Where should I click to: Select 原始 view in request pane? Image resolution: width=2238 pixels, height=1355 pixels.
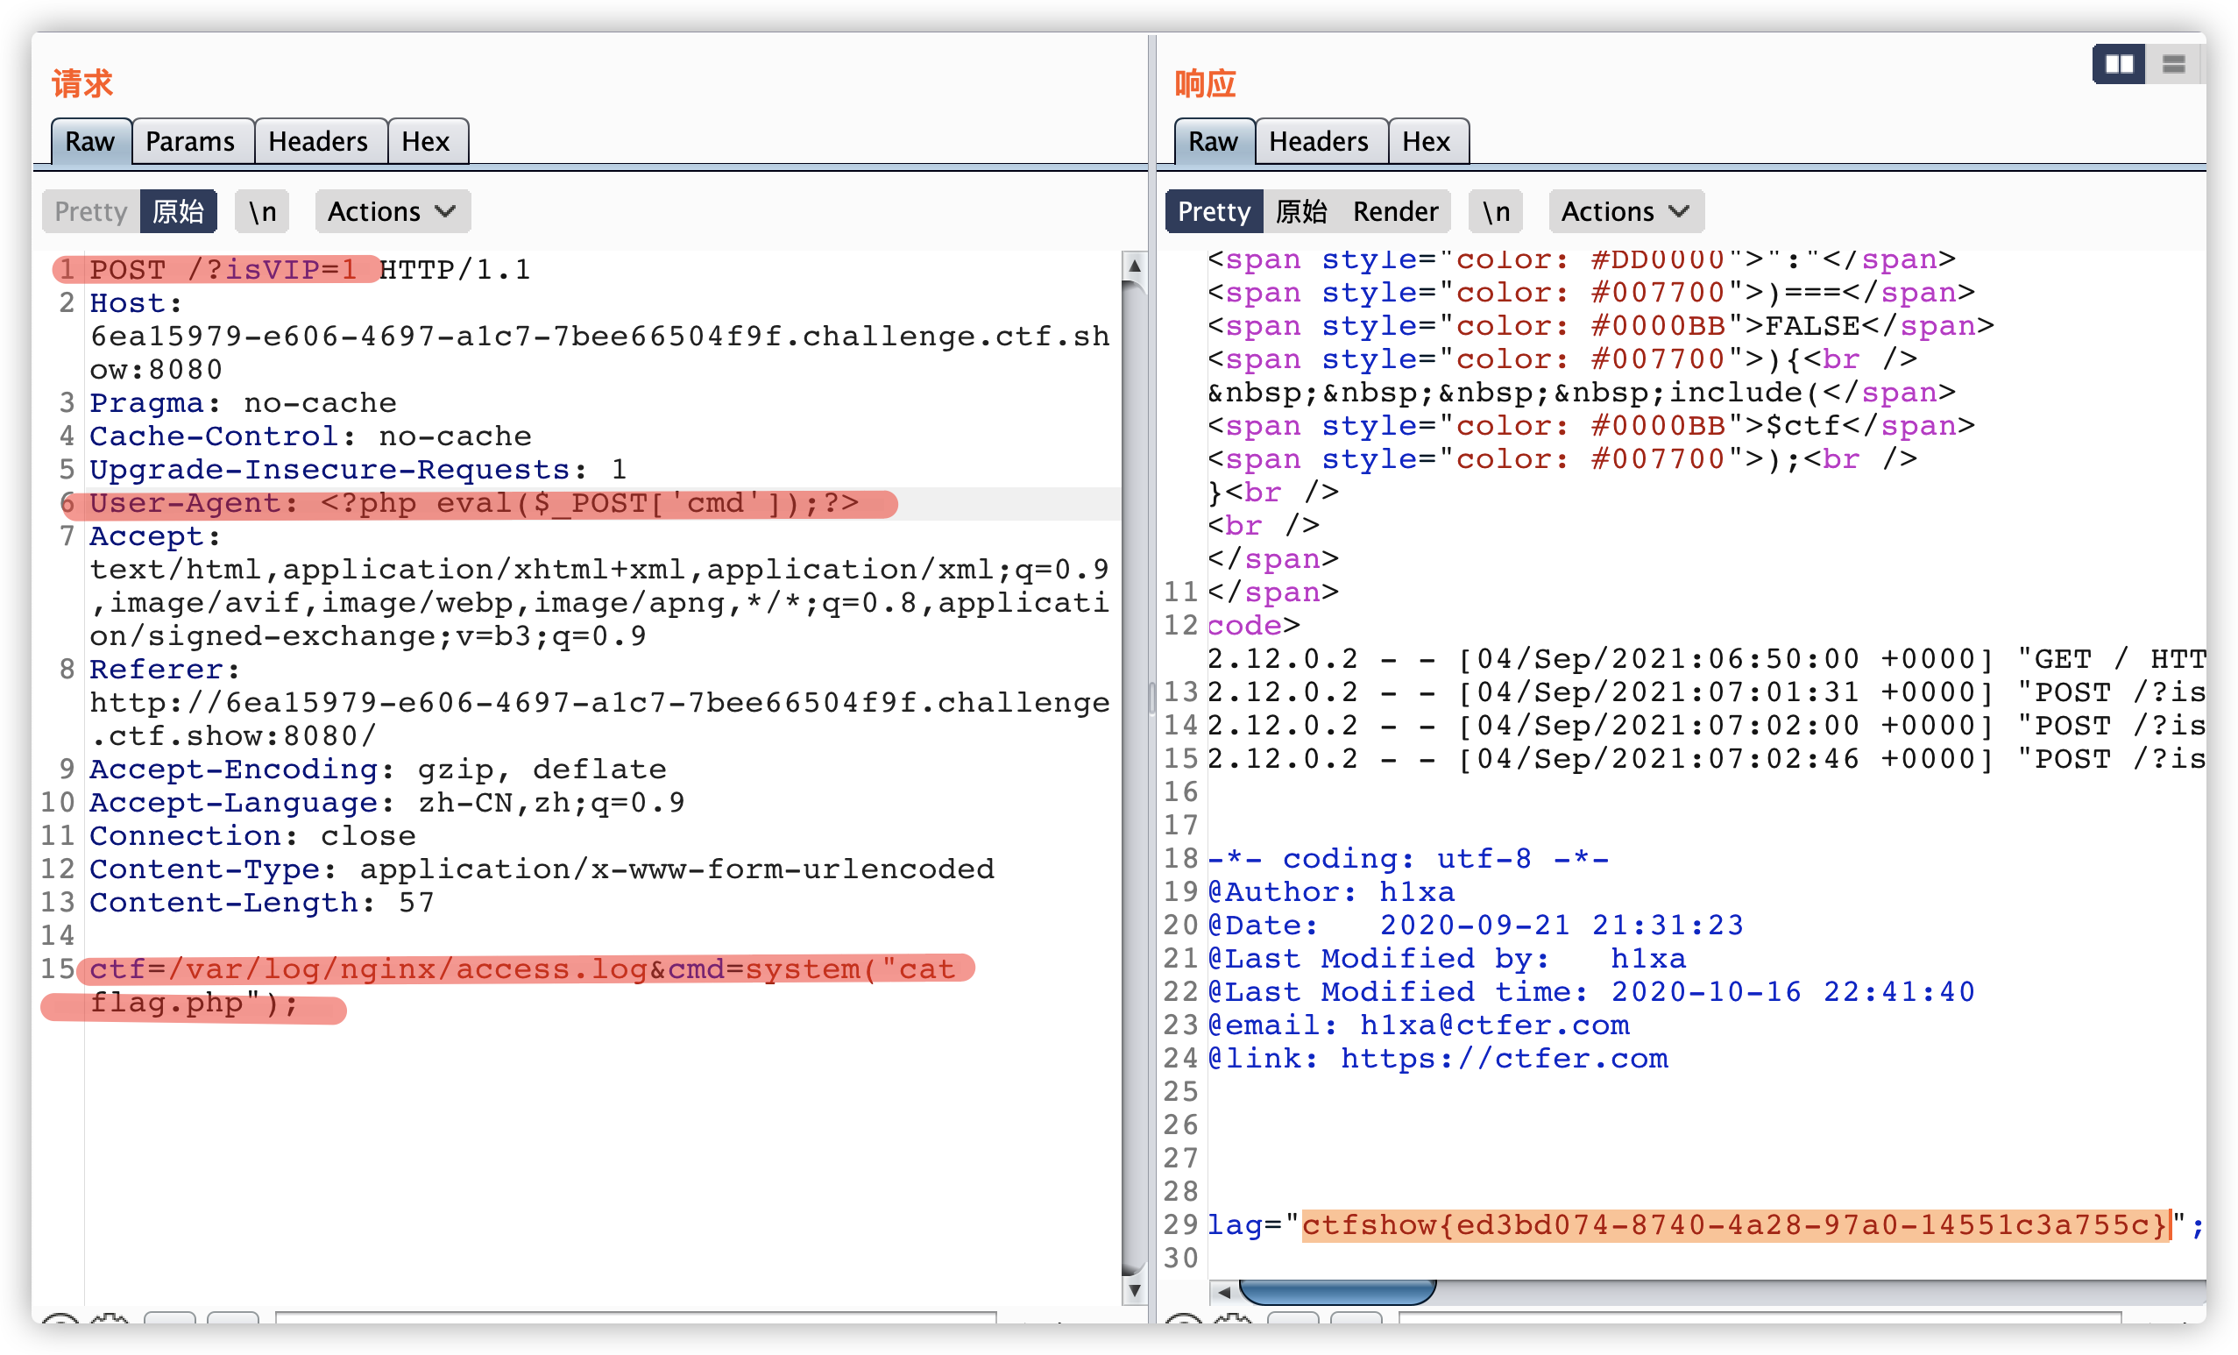pos(178,211)
